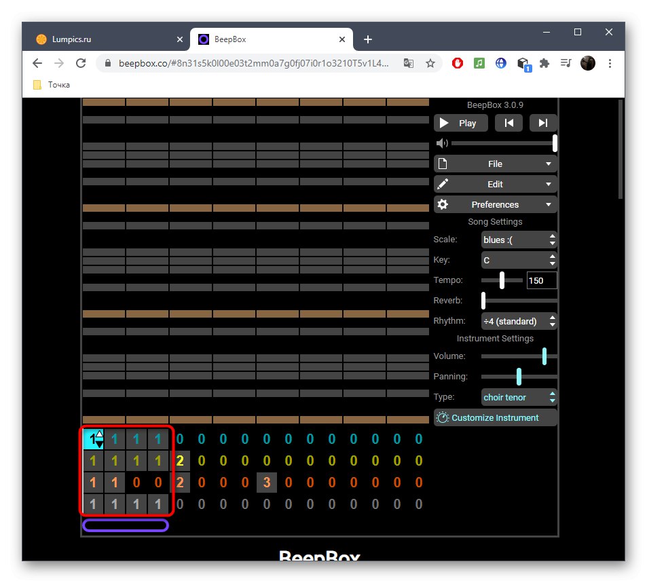Click the File menu page icon

point(443,164)
